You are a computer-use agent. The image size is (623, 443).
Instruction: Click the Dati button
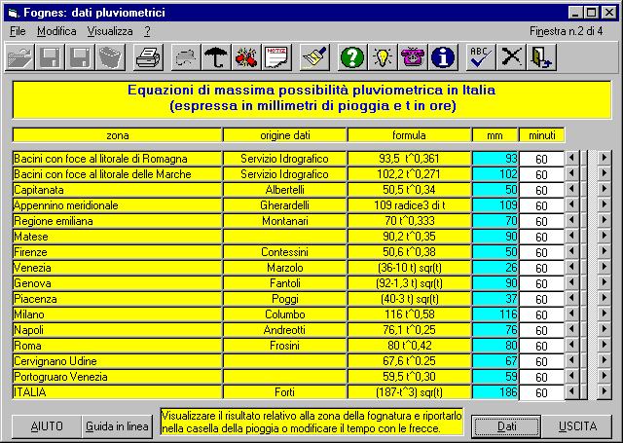506,426
